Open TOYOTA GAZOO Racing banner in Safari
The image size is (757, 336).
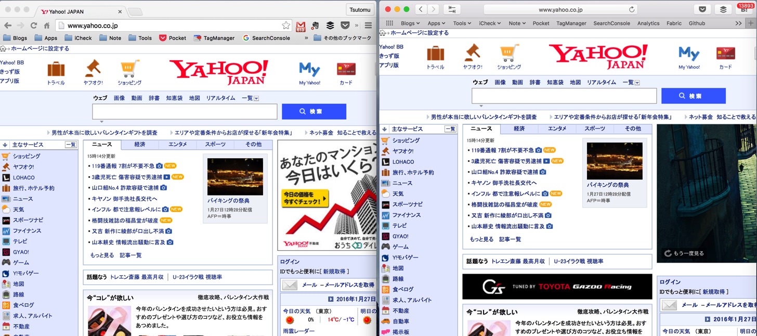[x=557, y=287]
